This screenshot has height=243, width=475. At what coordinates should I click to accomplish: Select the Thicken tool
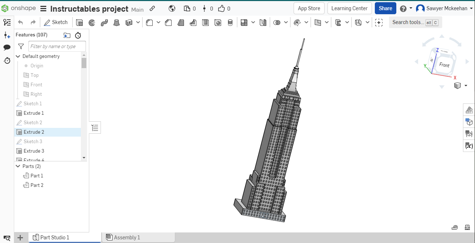pyautogui.click(x=129, y=23)
